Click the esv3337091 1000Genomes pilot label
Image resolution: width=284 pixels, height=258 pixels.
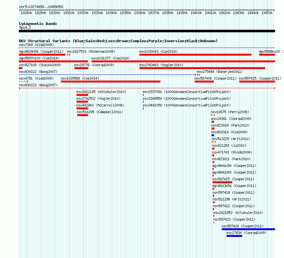pos(187,92)
